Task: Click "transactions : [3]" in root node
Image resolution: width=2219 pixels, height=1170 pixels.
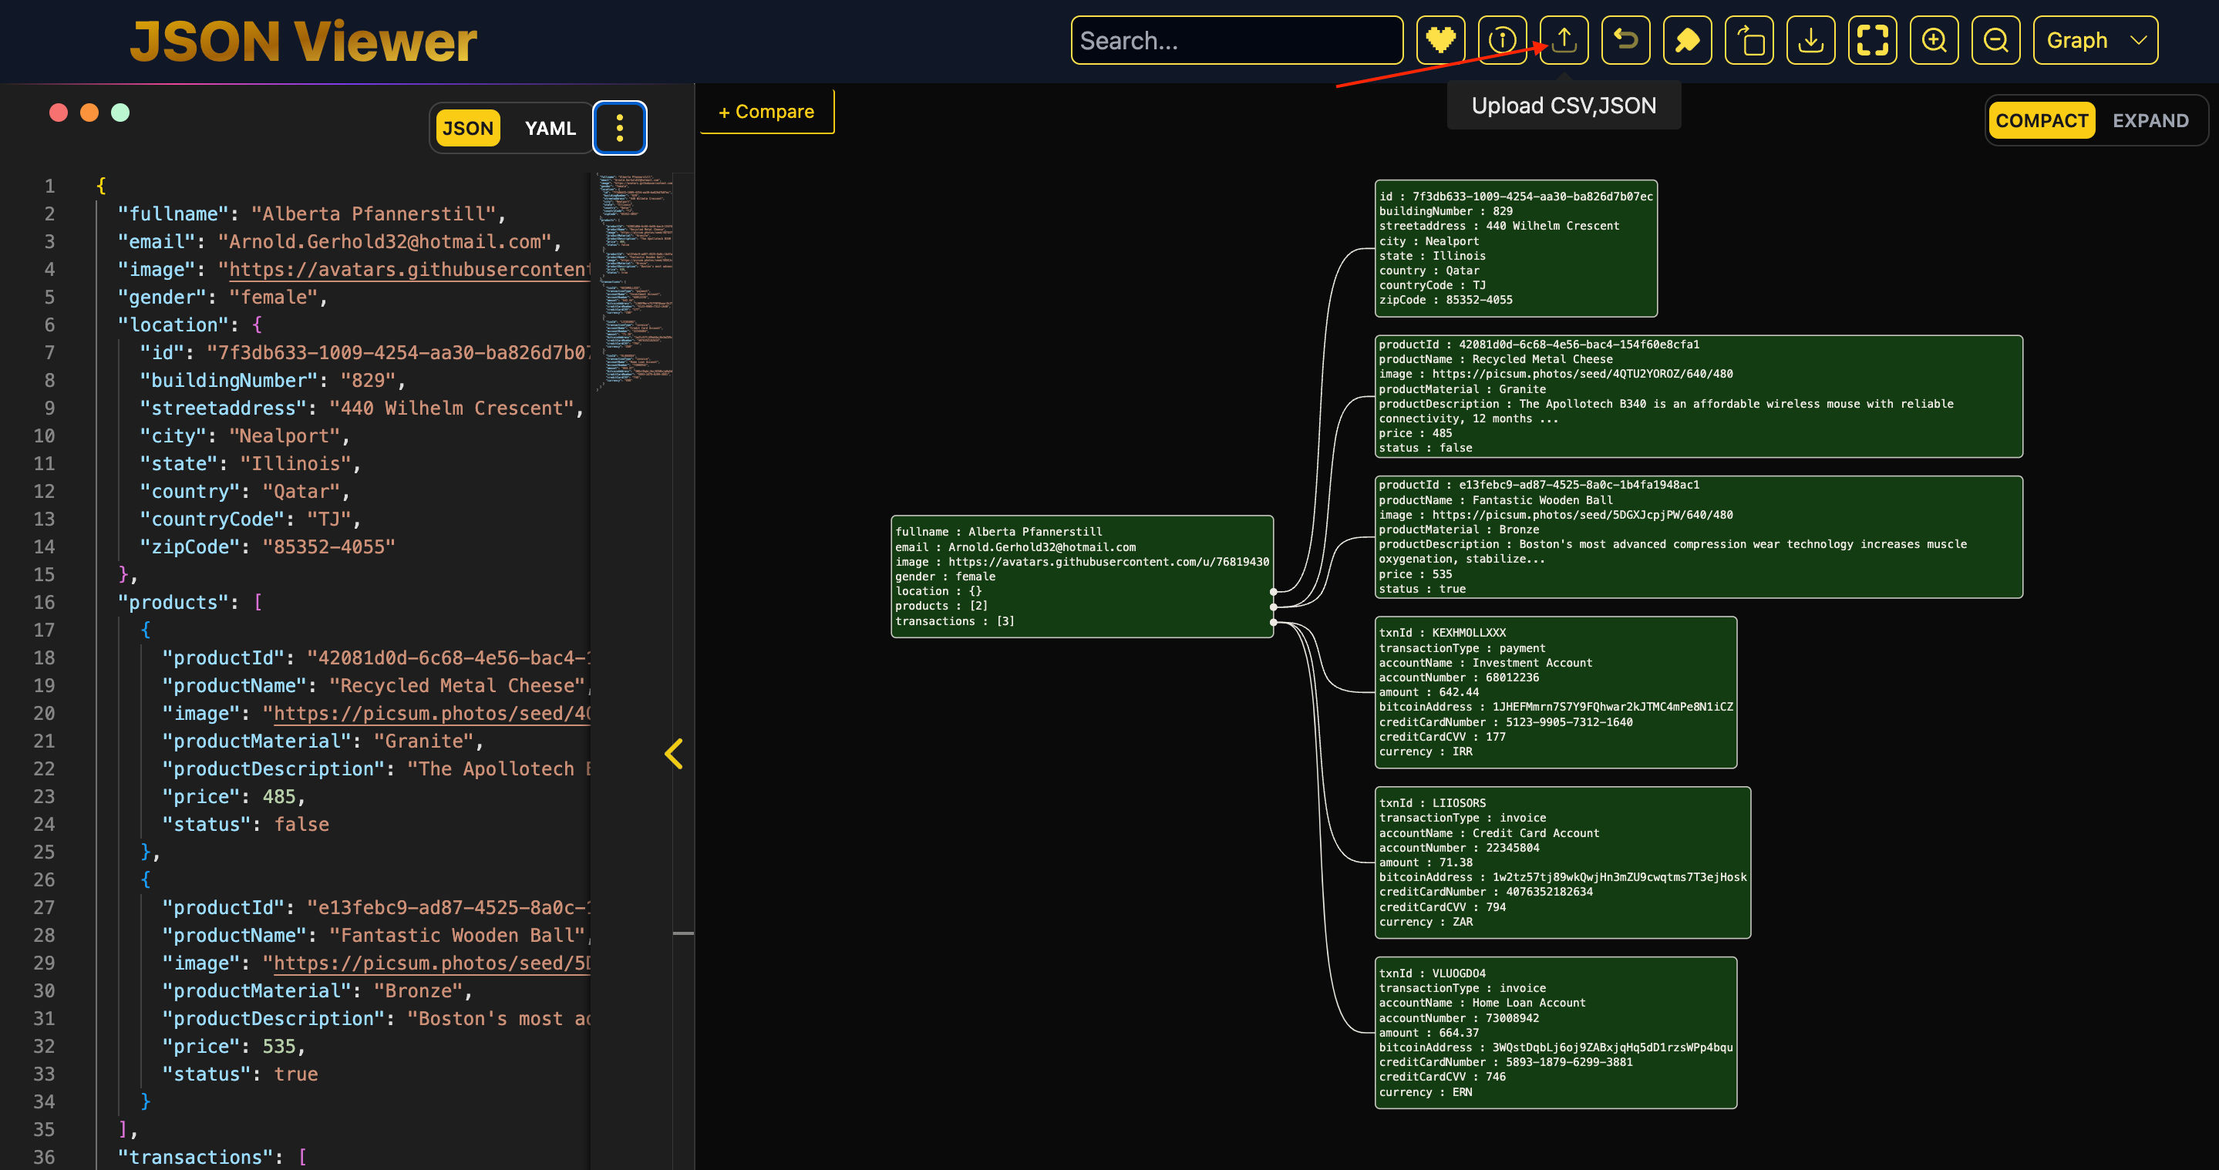Action: click(x=955, y=621)
